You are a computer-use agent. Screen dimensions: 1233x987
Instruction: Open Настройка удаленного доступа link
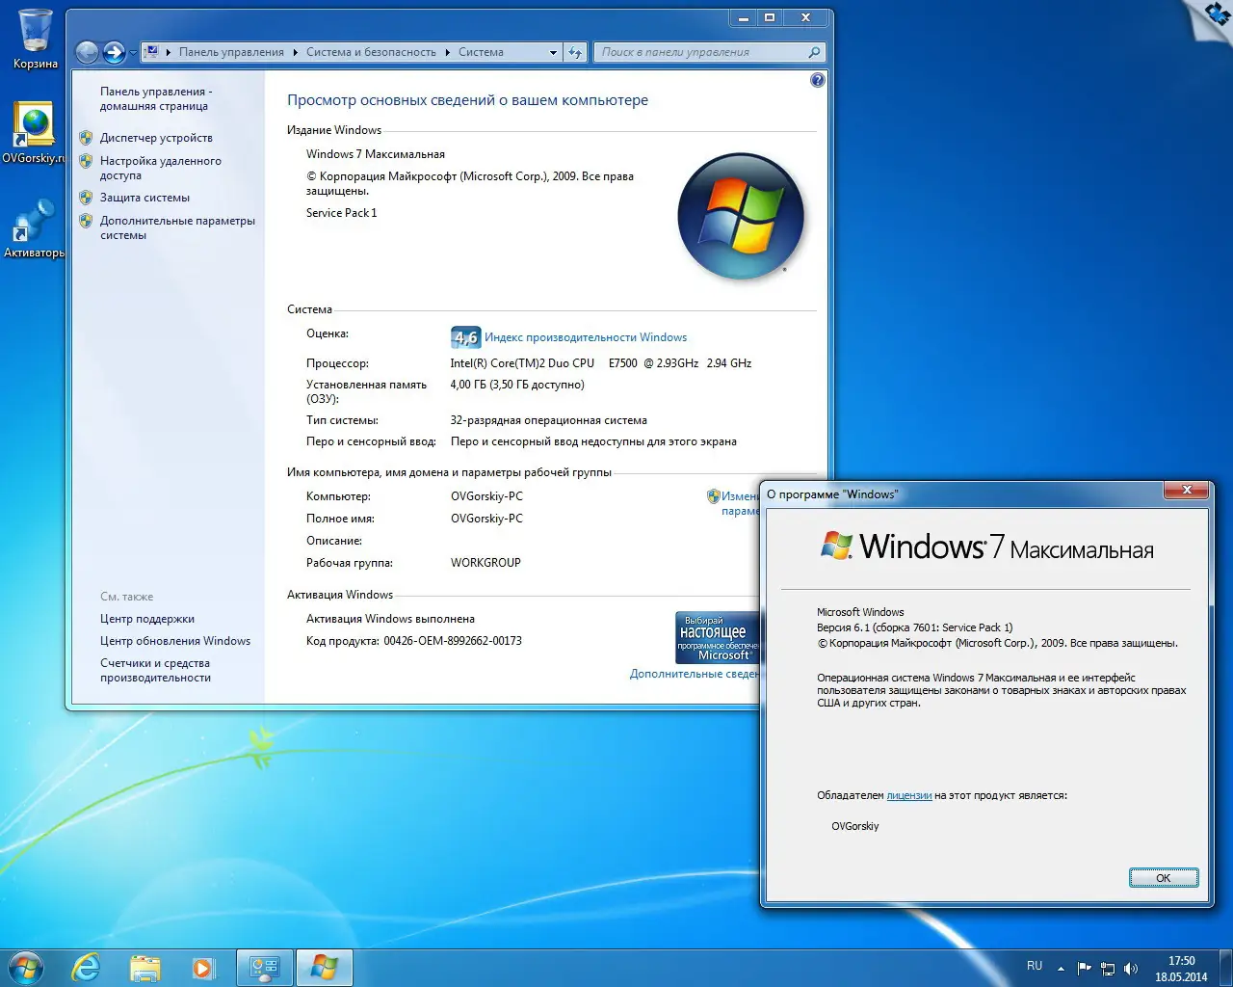click(x=161, y=168)
